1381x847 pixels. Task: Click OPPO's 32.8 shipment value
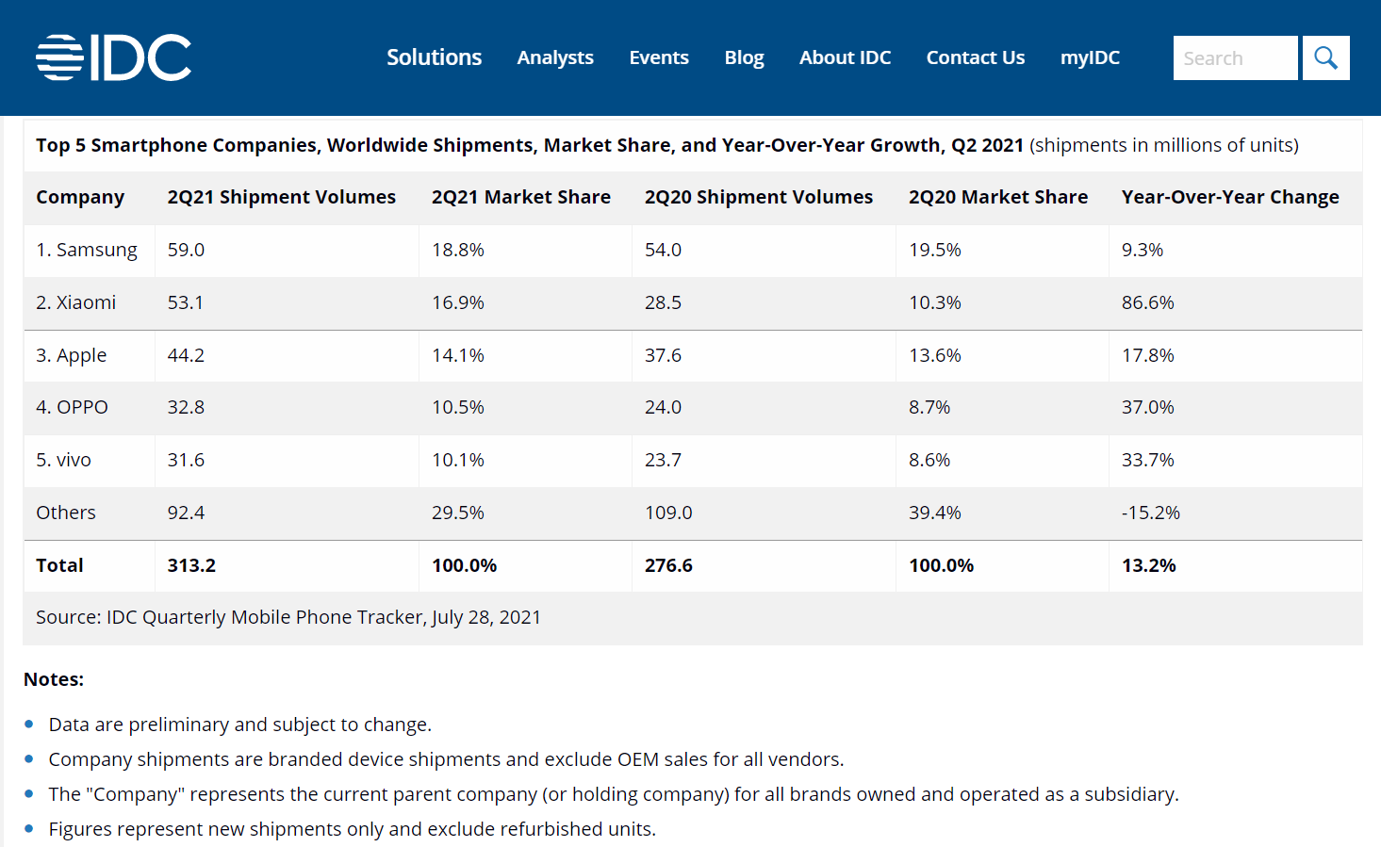(x=187, y=407)
